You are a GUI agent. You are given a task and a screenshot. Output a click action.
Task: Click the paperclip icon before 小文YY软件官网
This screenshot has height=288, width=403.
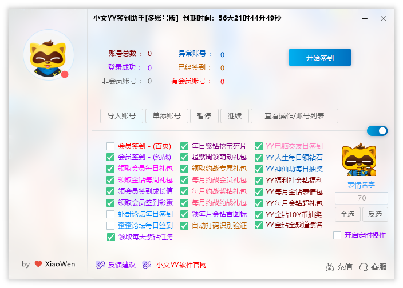click(147, 265)
